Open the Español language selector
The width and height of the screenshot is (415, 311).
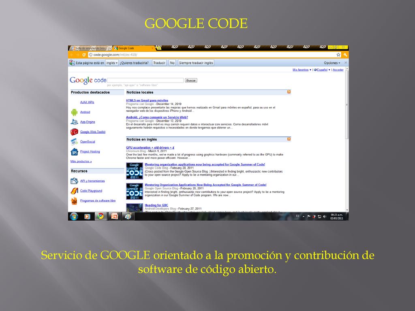click(322, 70)
